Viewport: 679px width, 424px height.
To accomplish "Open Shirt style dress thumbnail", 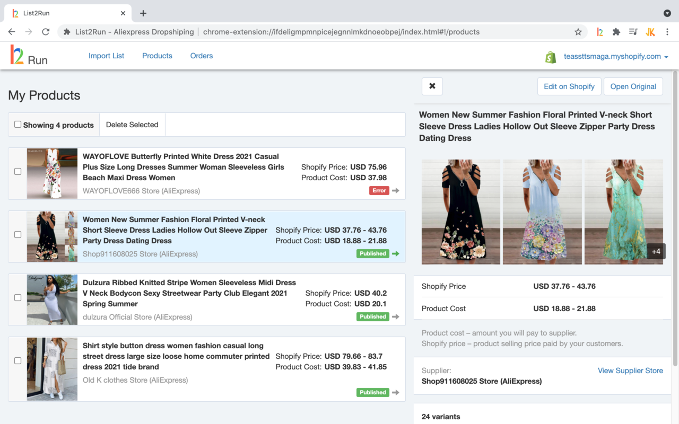I will [x=52, y=369].
